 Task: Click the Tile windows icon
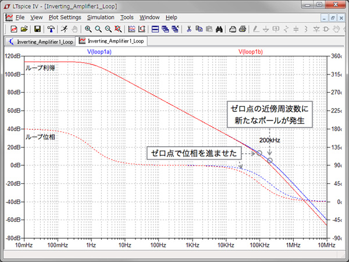[x=156, y=29]
